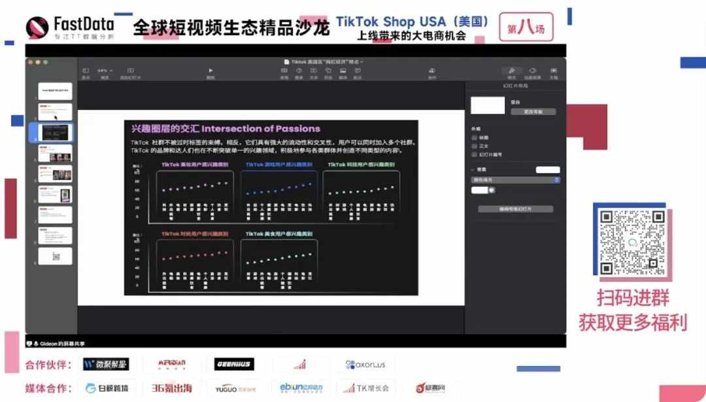The width and height of the screenshot is (706, 402).
Task: Add a text box with the Text icon
Action: click(313, 71)
